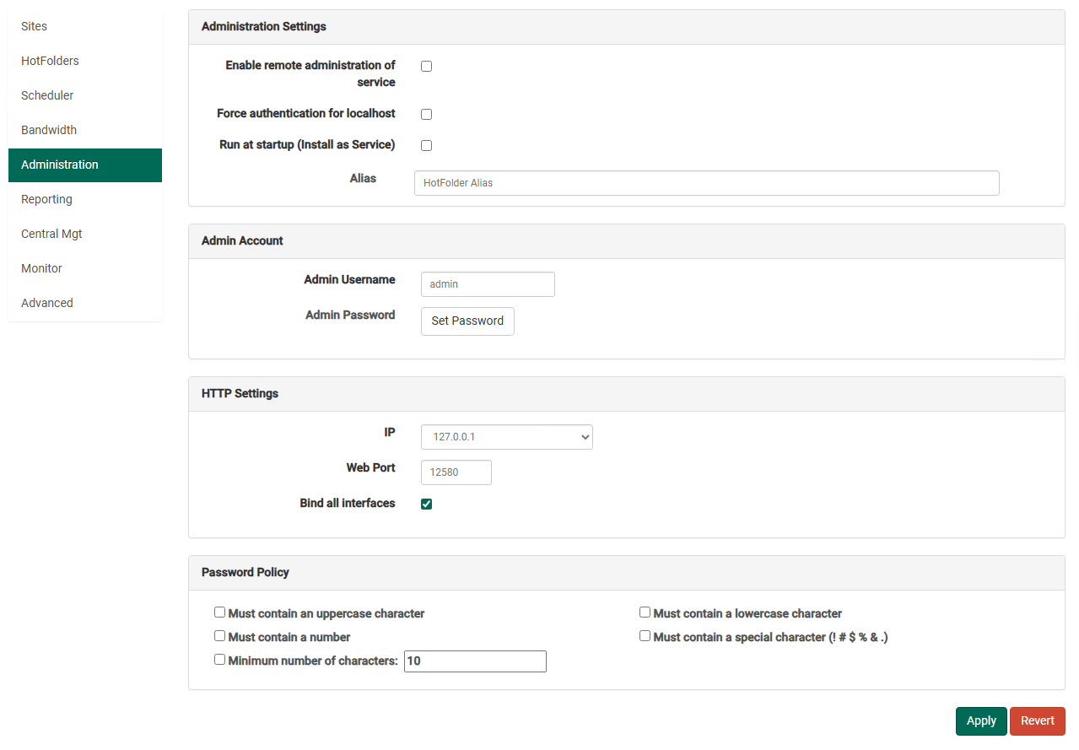
Task: Focus the Alias input field
Action: (707, 183)
